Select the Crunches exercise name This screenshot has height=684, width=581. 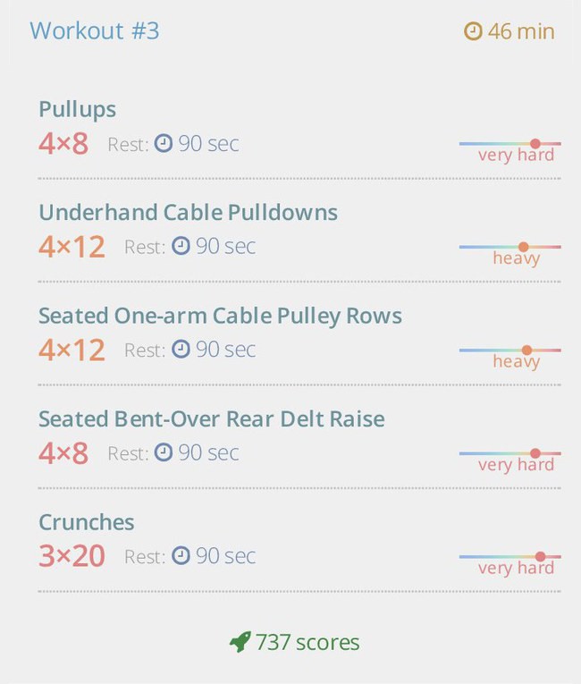coord(87,522)
